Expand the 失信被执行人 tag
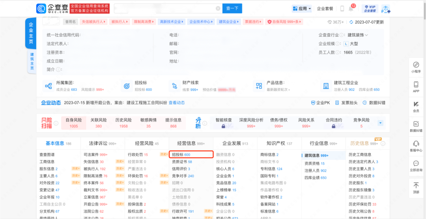 (x=94, y=22)
